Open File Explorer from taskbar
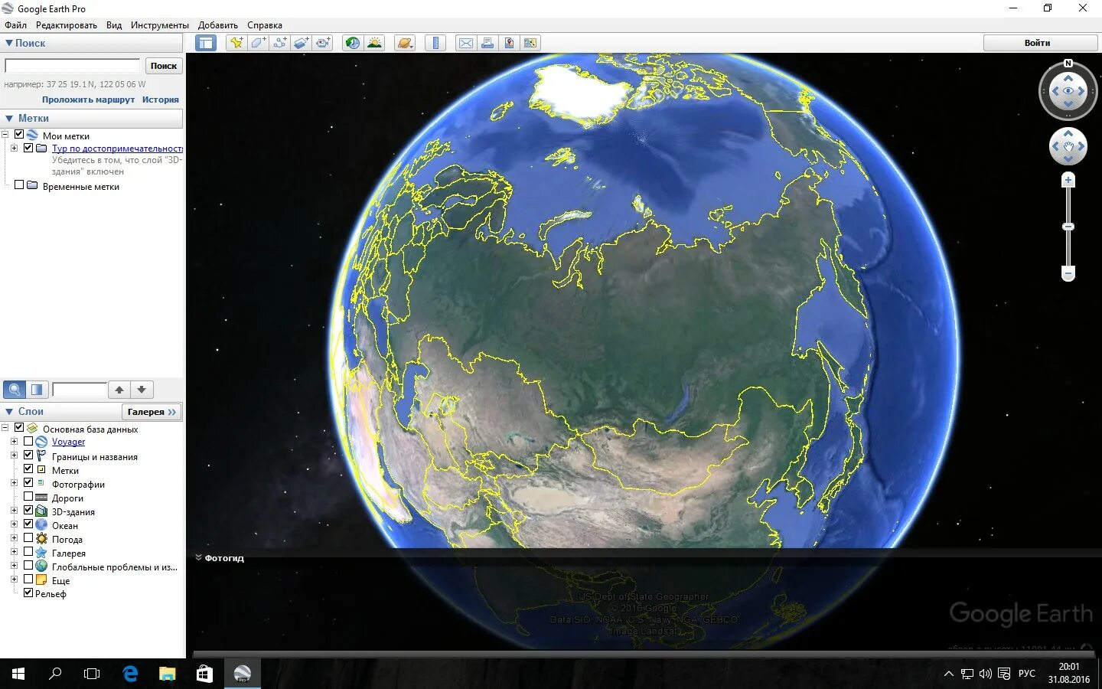The width and height of the screenshot is (1102, 689). click(167, 674)
